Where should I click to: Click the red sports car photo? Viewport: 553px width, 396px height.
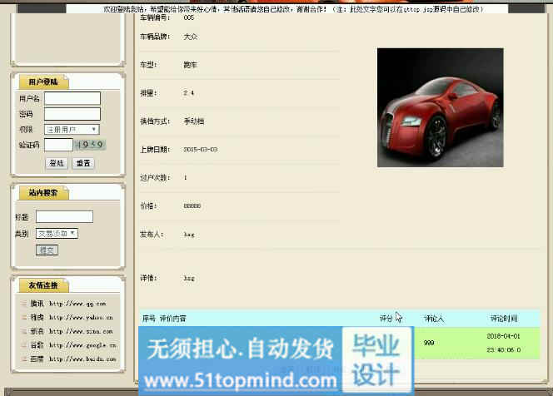440,107
